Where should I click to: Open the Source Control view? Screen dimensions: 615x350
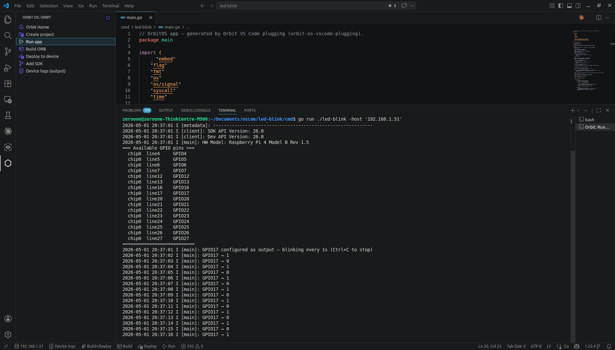pyautogui.click(x=8, y=52)
